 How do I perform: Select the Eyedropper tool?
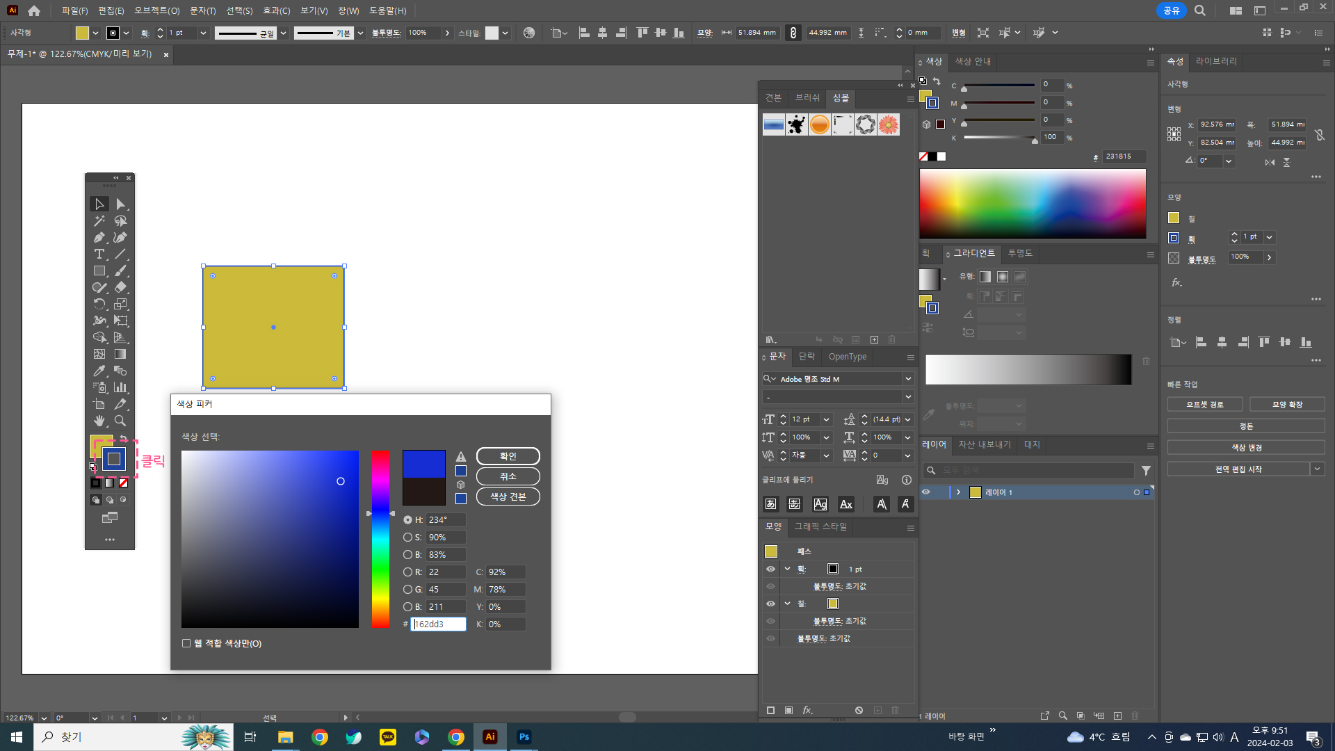point(99,371)
